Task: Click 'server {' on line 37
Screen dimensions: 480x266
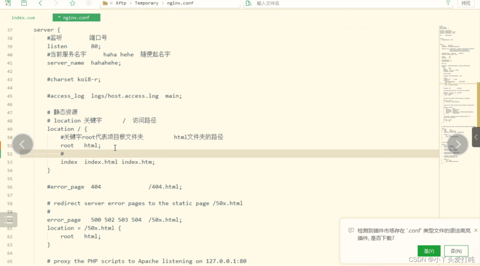Action: (x=47, y=30)
